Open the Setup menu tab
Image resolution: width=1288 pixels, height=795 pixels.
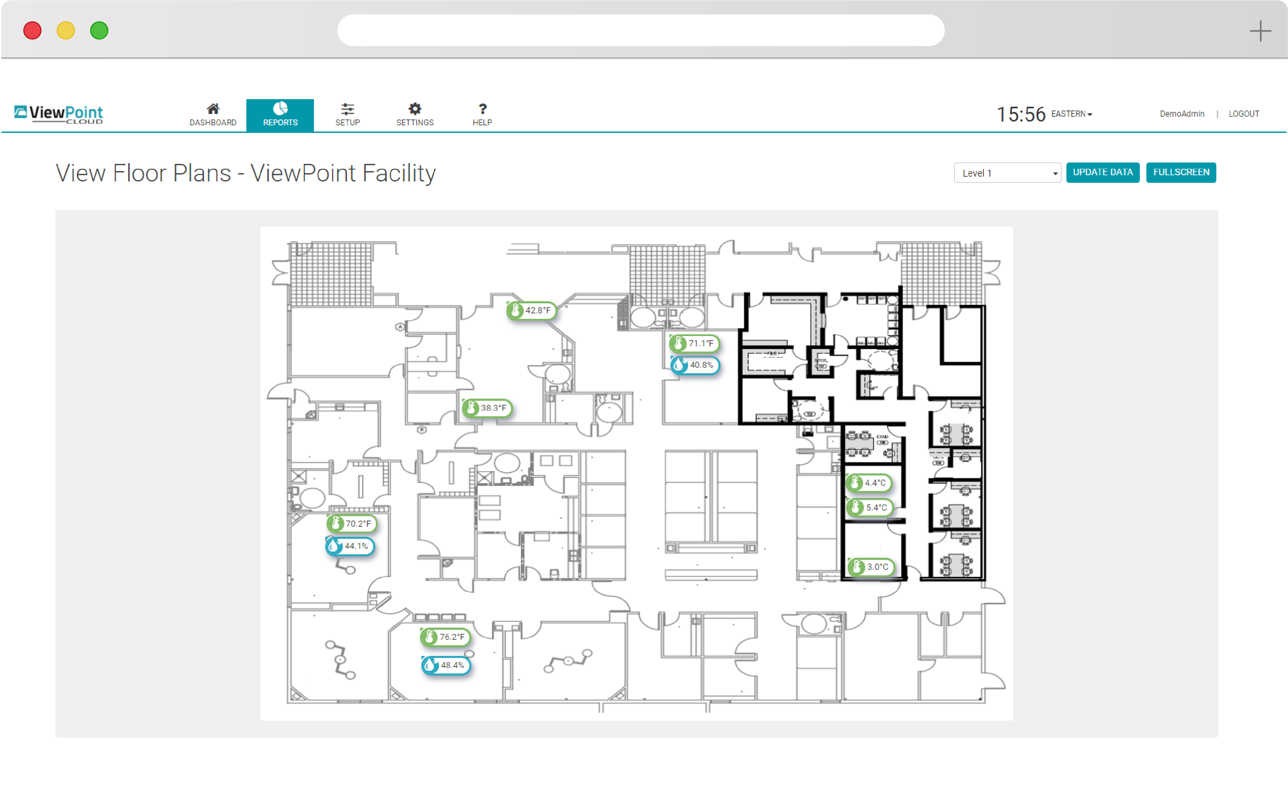(x=347, y=115)
